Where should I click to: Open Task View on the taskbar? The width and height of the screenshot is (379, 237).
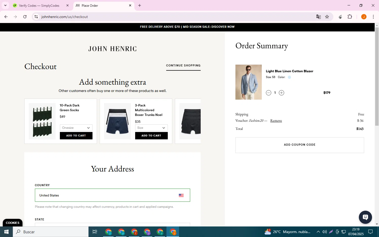click(95, 232)
